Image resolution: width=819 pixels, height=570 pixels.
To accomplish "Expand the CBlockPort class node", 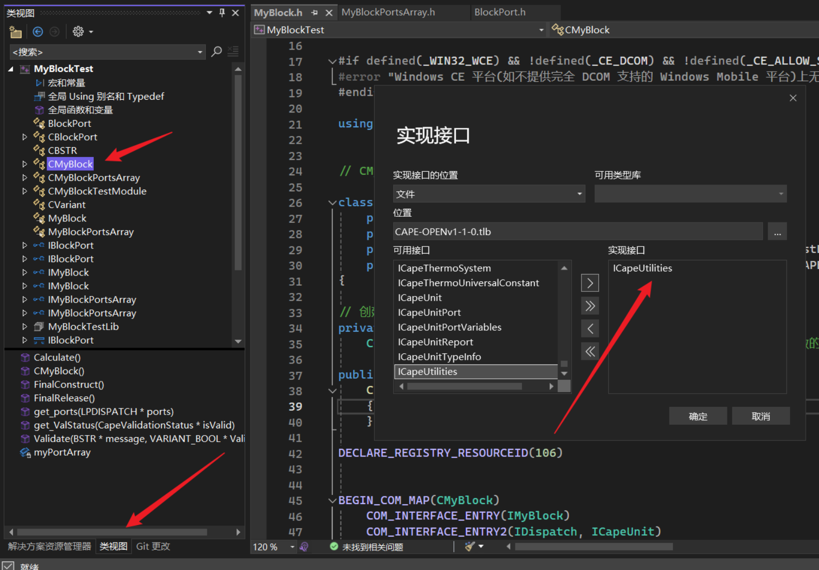I will tap(25, 137).
